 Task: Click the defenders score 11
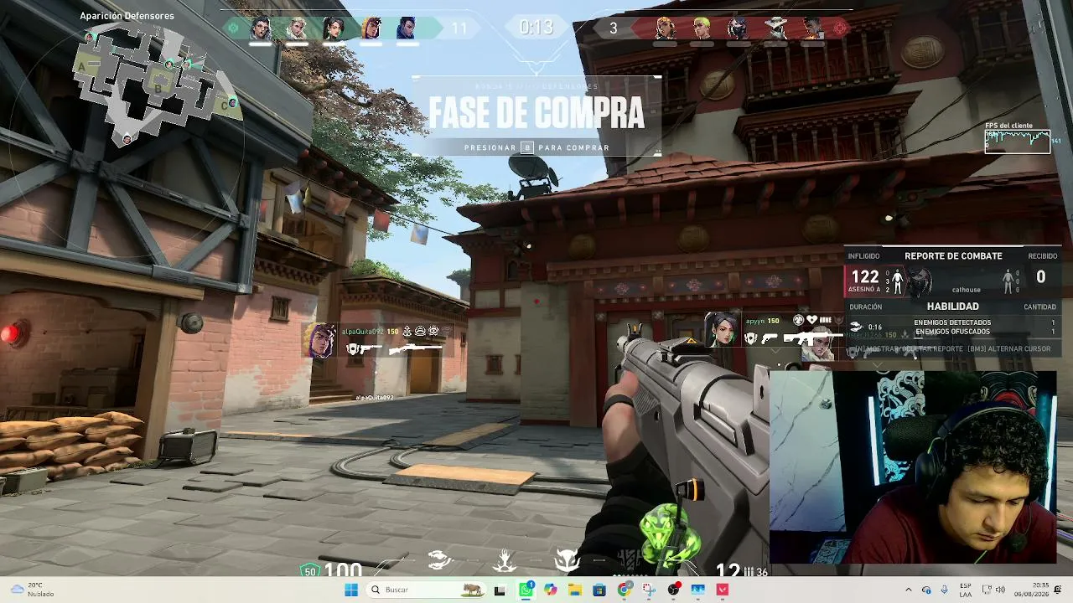tap(459, 28)
